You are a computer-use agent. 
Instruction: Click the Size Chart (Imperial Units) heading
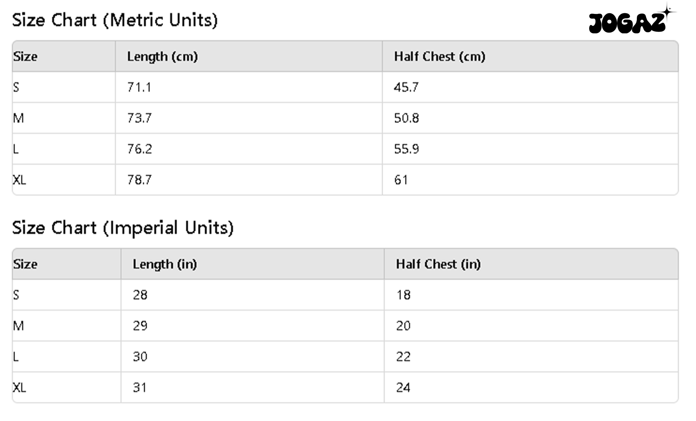click(x=122, y=228)
